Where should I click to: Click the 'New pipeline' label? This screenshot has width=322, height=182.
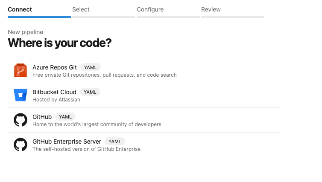click(26, 32)
